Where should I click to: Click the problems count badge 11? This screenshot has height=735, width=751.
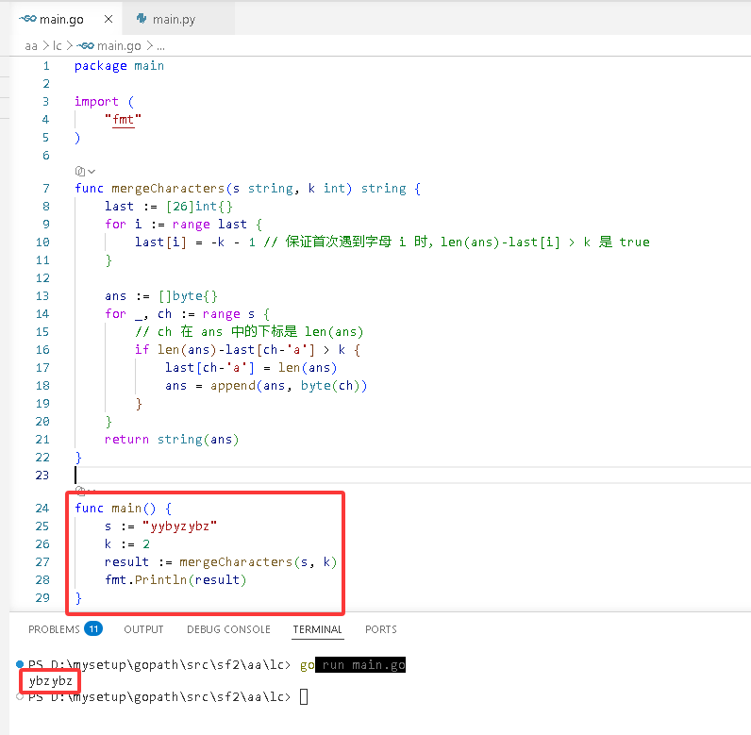pyautogui.click(x=93, y=628)
